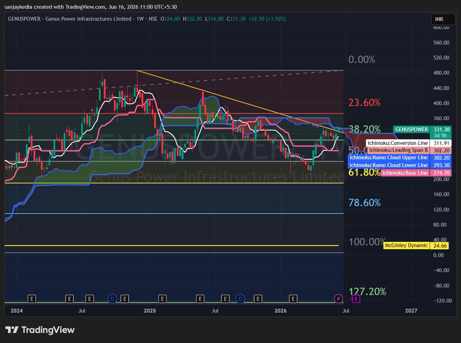The image size is (461, 343).
Task: Click the 24.66 McGinley value tag
Action: pyautogui.click(x=440, y=245)
